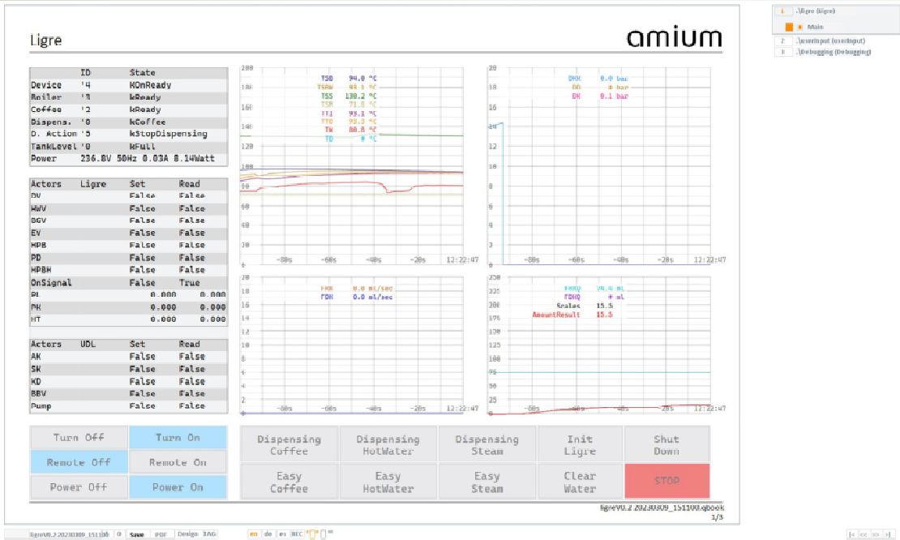Image resolution: width=900 pixels, height=540 pixels.
Task: Click Power reading 236.8V 50Hz row
Action: [x=129, y=158]
